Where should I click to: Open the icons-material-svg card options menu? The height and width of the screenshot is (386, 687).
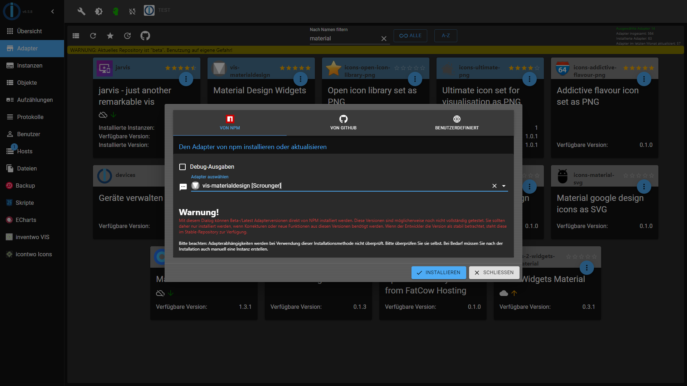pyautogui.click(x=644, y=187)
